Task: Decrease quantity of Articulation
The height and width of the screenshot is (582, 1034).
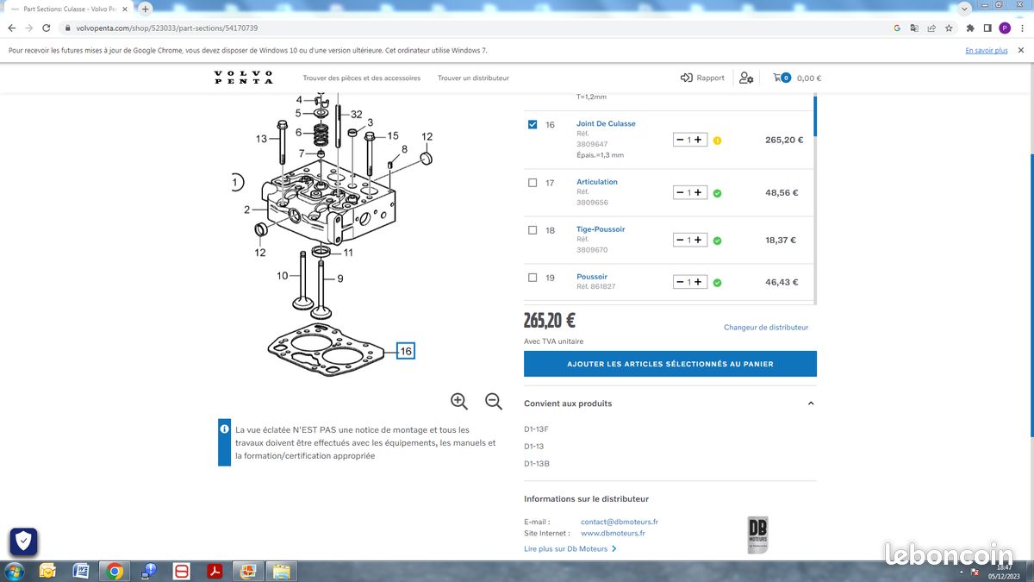Action: click(680, 193)
